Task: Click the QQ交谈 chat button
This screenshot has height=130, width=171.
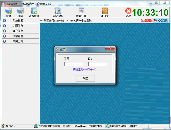Action: 160,20
